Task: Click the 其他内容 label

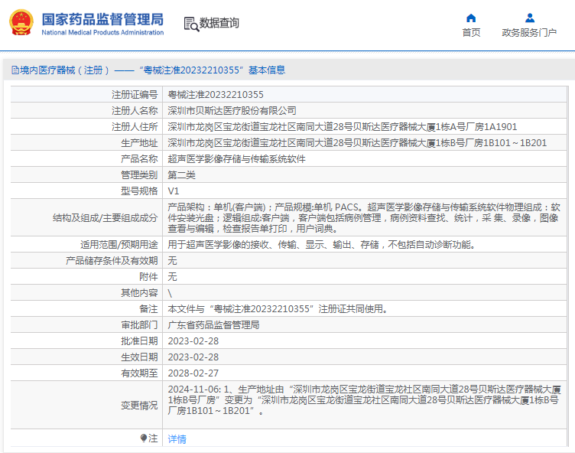Action: click(x=139, y=293)
